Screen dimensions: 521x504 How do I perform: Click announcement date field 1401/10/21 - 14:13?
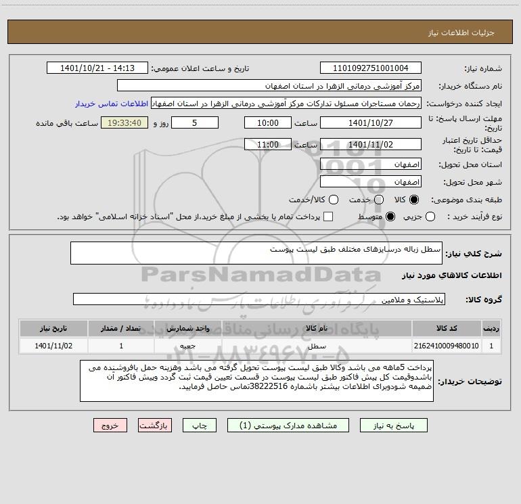pos(97,68)
